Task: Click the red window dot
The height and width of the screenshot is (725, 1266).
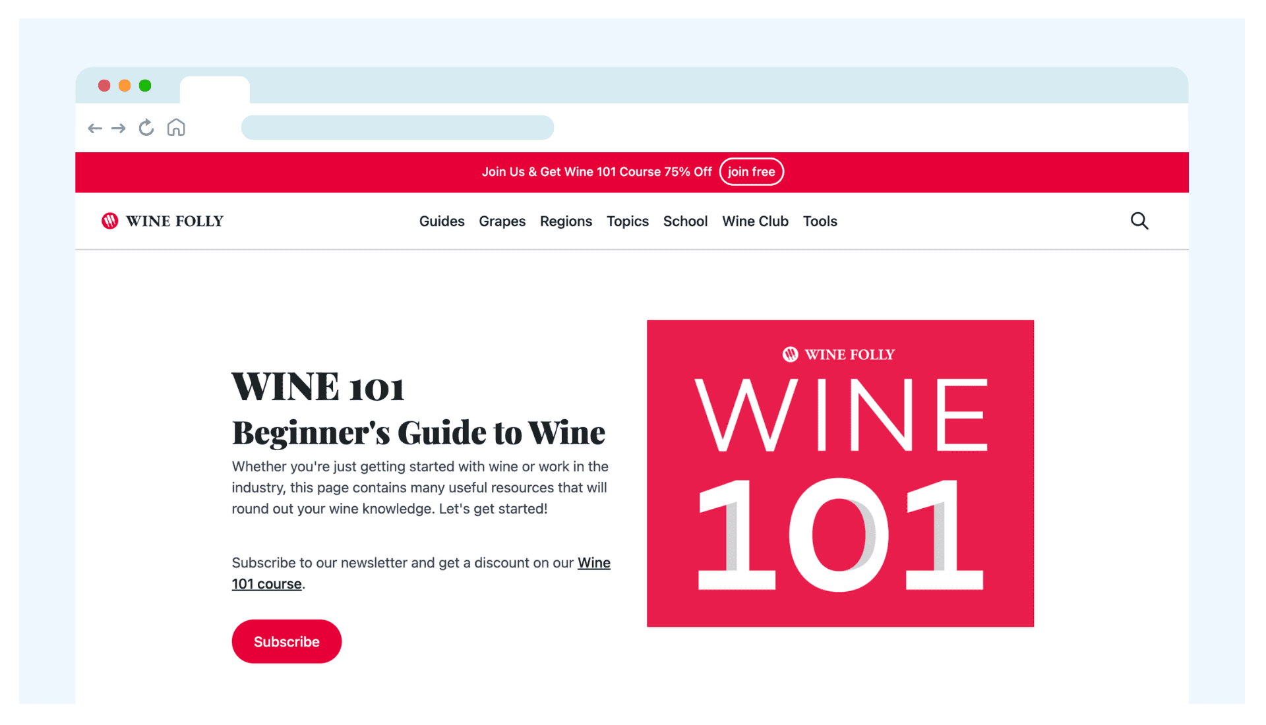Action: coord(104,86)
